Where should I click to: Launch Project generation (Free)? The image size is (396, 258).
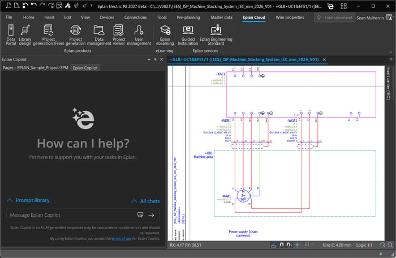(48, 35)
